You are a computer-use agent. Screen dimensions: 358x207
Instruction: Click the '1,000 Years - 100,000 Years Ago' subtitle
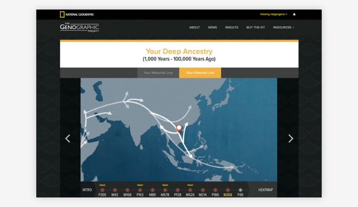click(179, 59)
